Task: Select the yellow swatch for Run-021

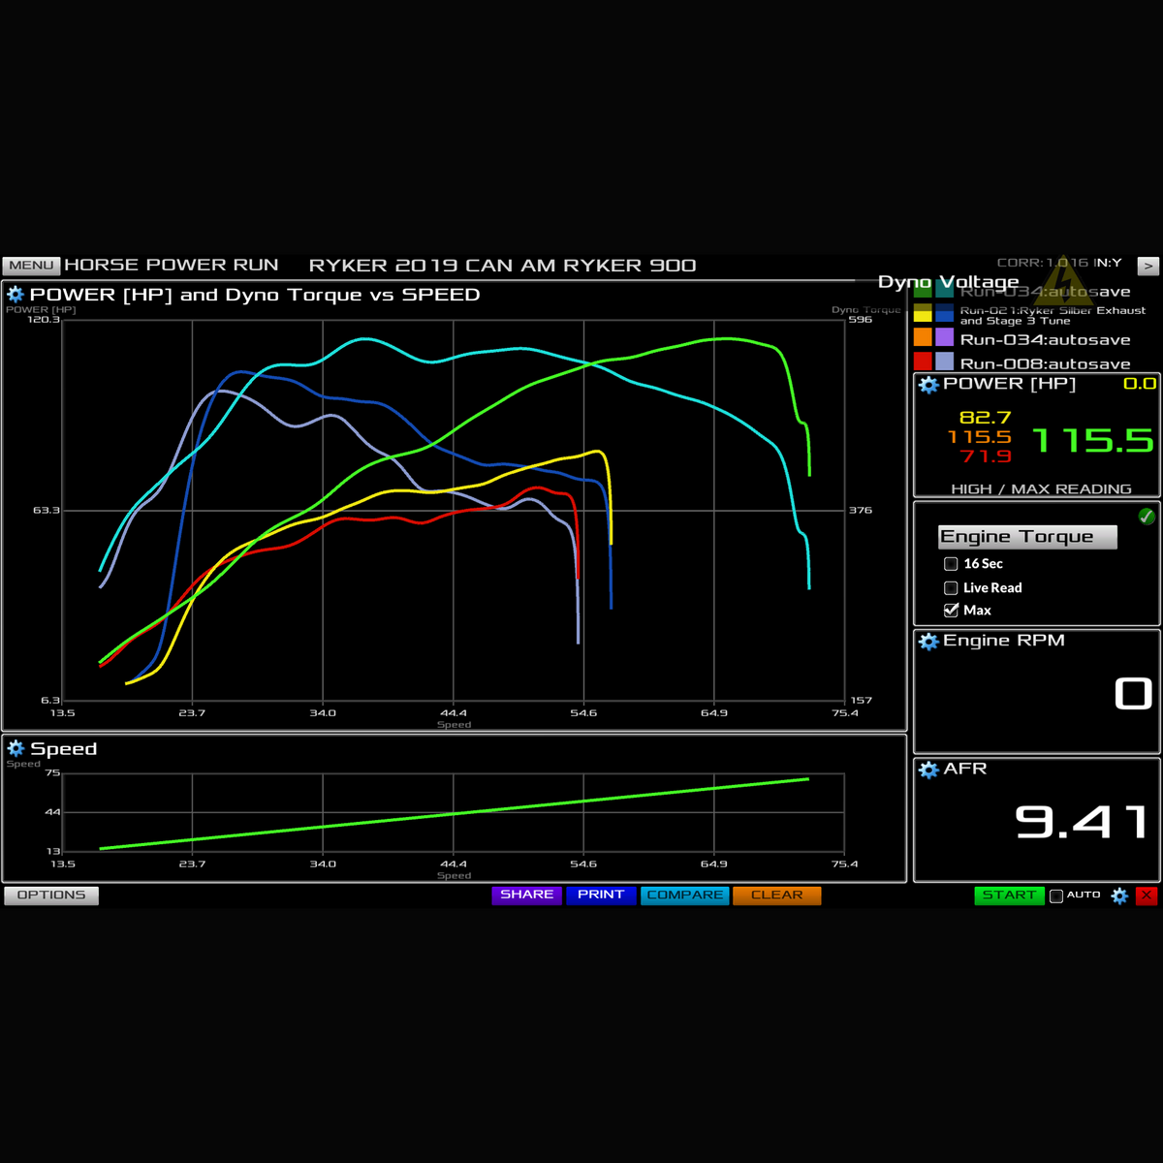Action: coord(923,313)
